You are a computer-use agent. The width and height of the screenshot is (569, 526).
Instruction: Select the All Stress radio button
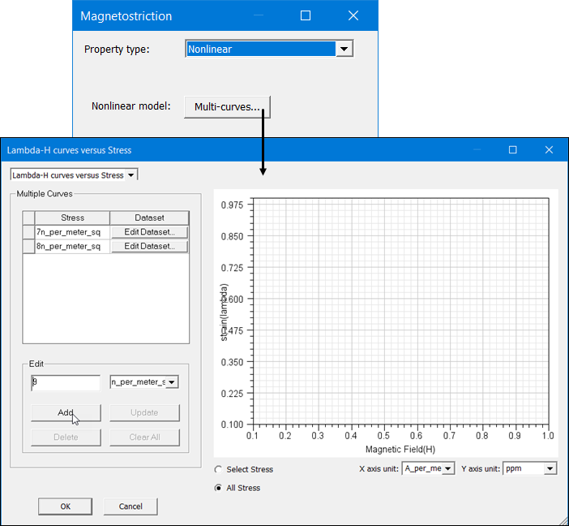coord(219,488)
